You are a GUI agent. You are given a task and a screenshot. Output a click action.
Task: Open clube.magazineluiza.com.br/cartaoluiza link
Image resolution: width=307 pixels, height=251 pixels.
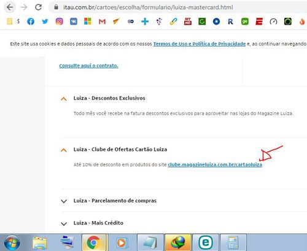click(x=215, y=164)
